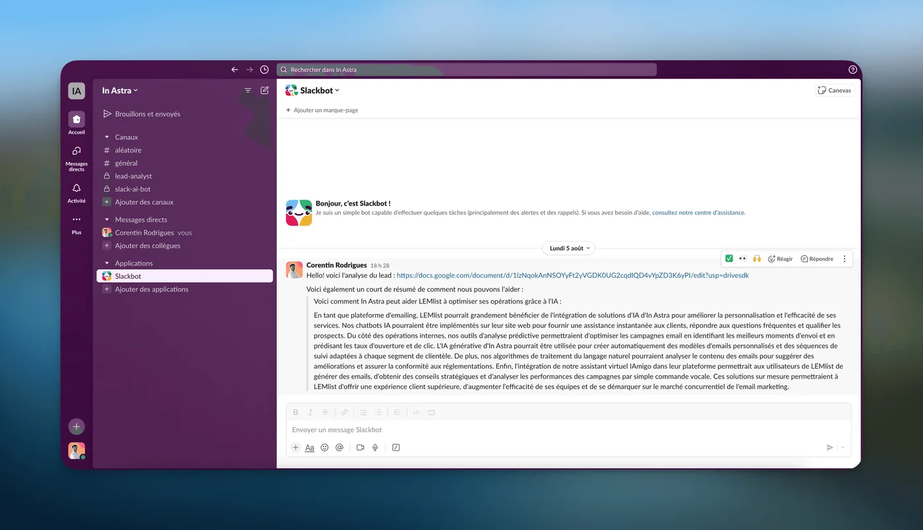React with the raised hands emoji
This screenshot has width=923, height=530.
point(757,259)
